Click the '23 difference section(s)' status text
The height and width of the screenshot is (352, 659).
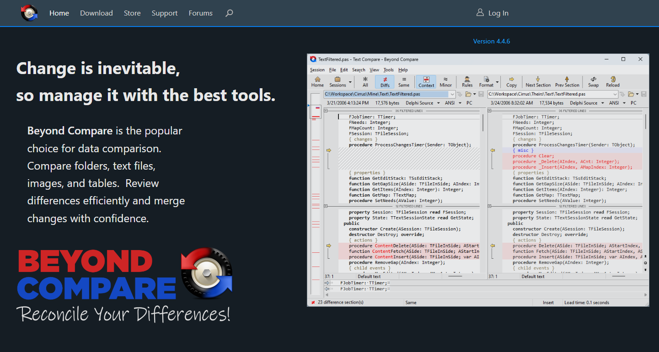click(340, 303)
